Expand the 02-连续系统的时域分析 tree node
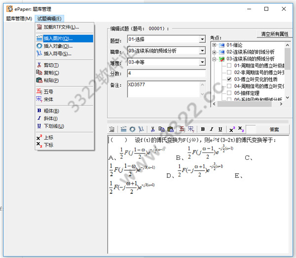 pos(214,52)
